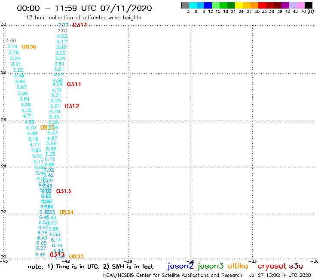Viewport: 318px width, 279px height.
Task: Click the '70 (ft)' colorbar label
Action: 307,11
